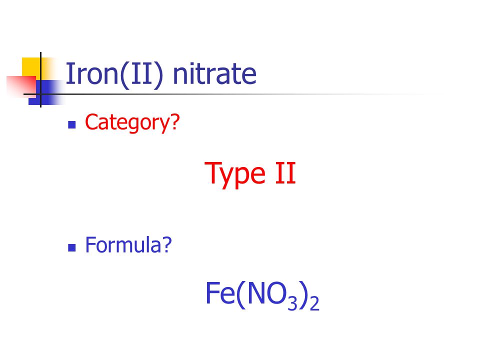Click the Fe symbol in the formula
This screenshot has width=480, height=360.
click(x=220, y=293)
